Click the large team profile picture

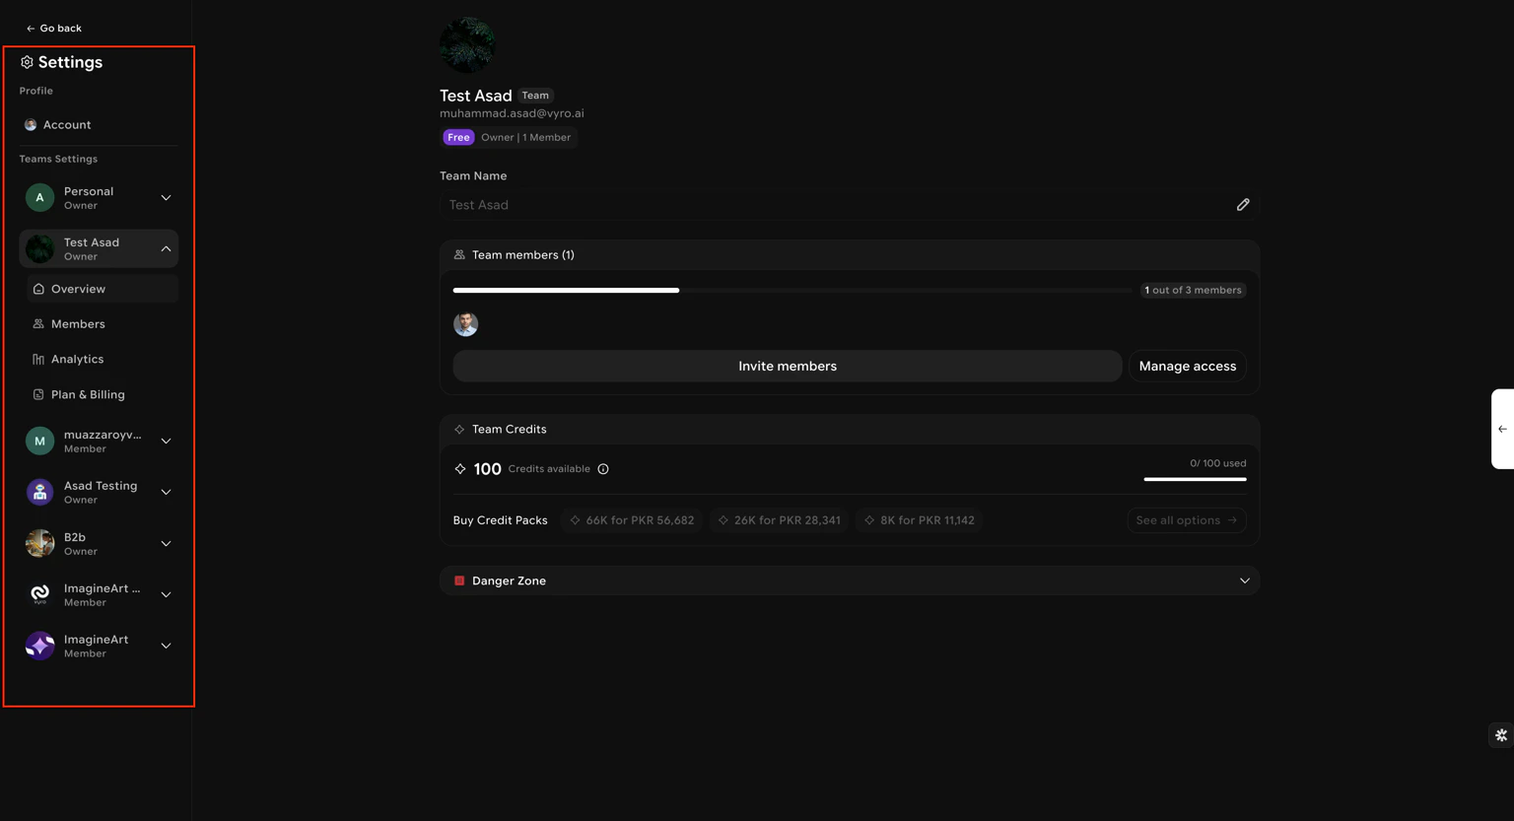tap(467, 45)
